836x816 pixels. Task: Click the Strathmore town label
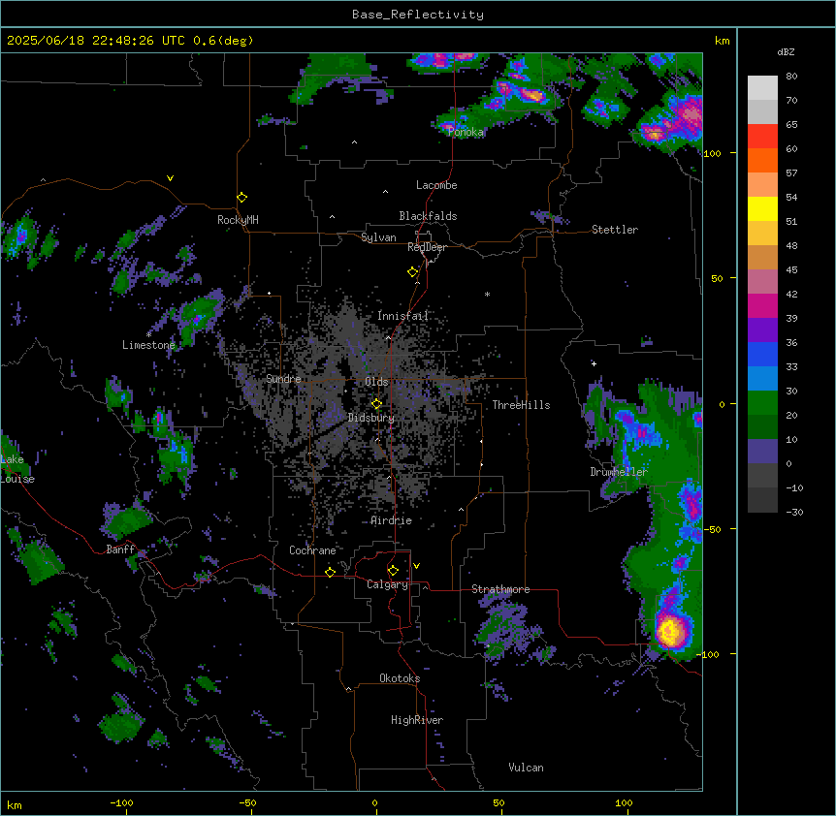point(500,589)
